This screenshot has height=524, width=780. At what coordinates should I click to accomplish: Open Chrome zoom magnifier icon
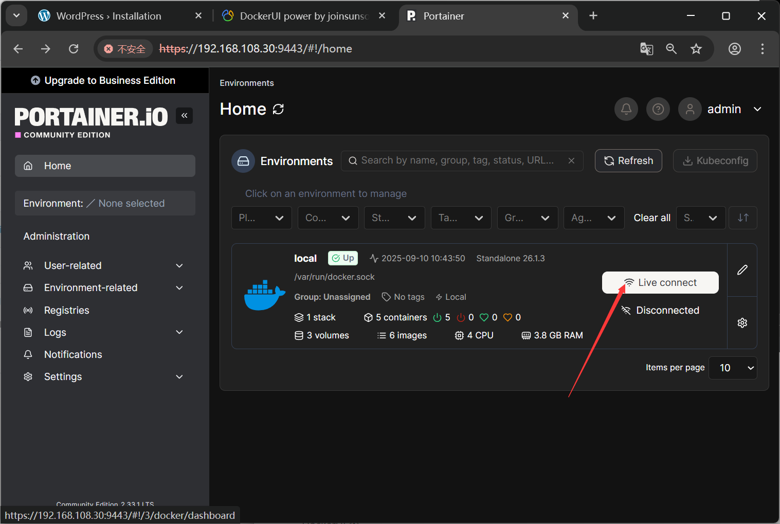point(671,49)
